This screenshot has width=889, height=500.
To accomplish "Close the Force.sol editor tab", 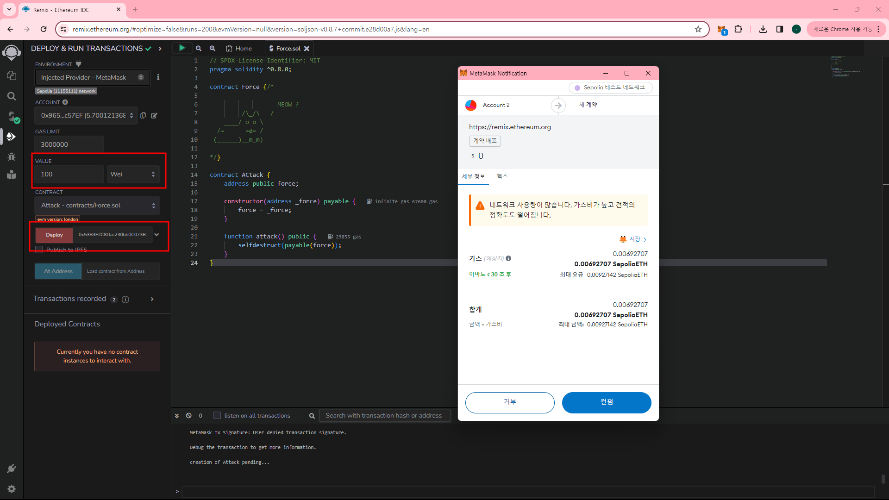I will 307,48.
